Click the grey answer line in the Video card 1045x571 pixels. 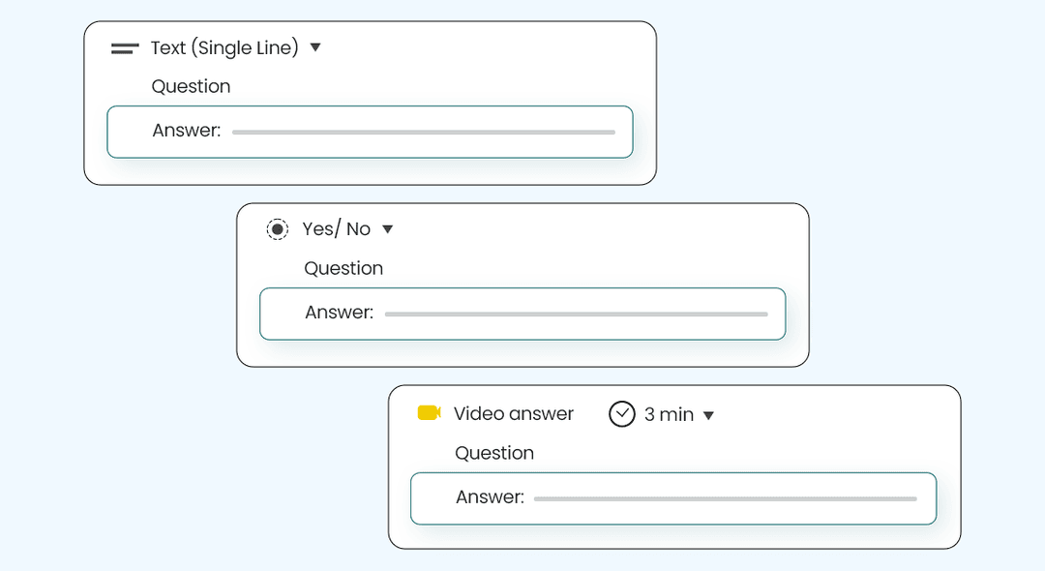pyautogui.click(x=726, y=498)
